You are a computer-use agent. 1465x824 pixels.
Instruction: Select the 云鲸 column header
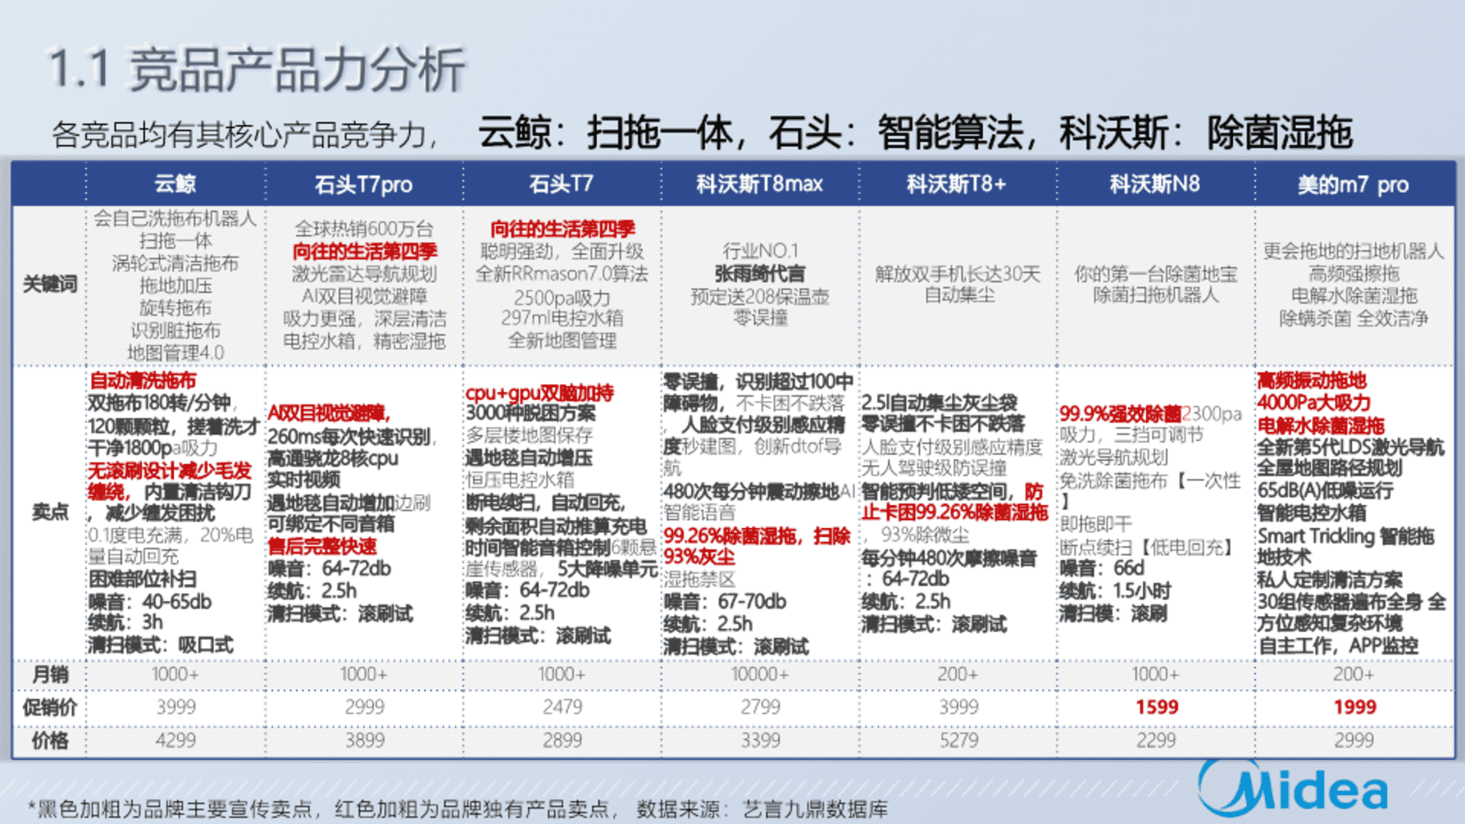(175, 184)
